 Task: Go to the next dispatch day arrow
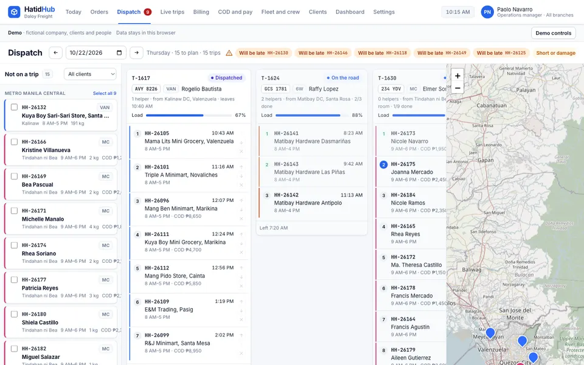point(137,52)
